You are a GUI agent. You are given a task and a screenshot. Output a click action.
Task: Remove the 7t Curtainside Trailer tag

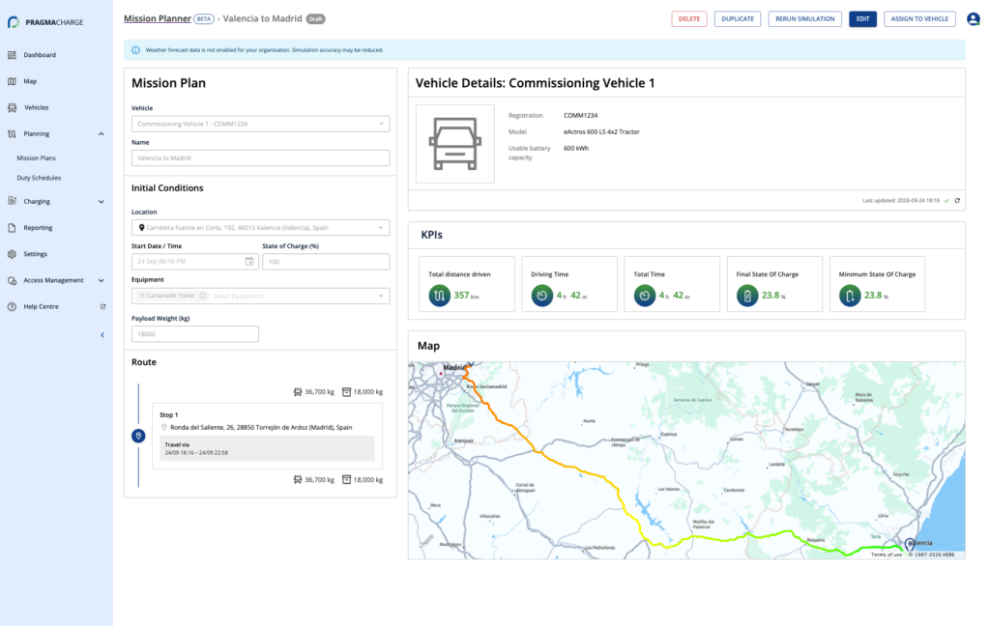coord(203,296)
